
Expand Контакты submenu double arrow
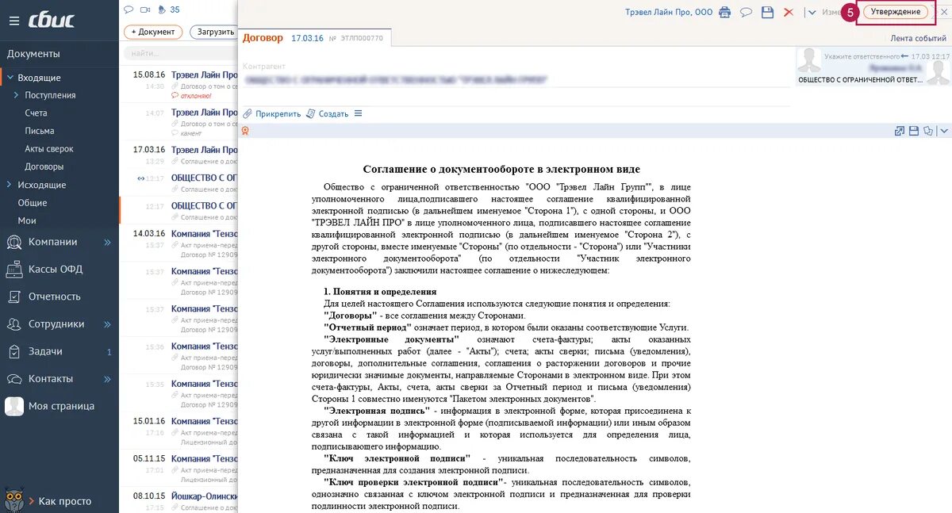tap(108, 379)
